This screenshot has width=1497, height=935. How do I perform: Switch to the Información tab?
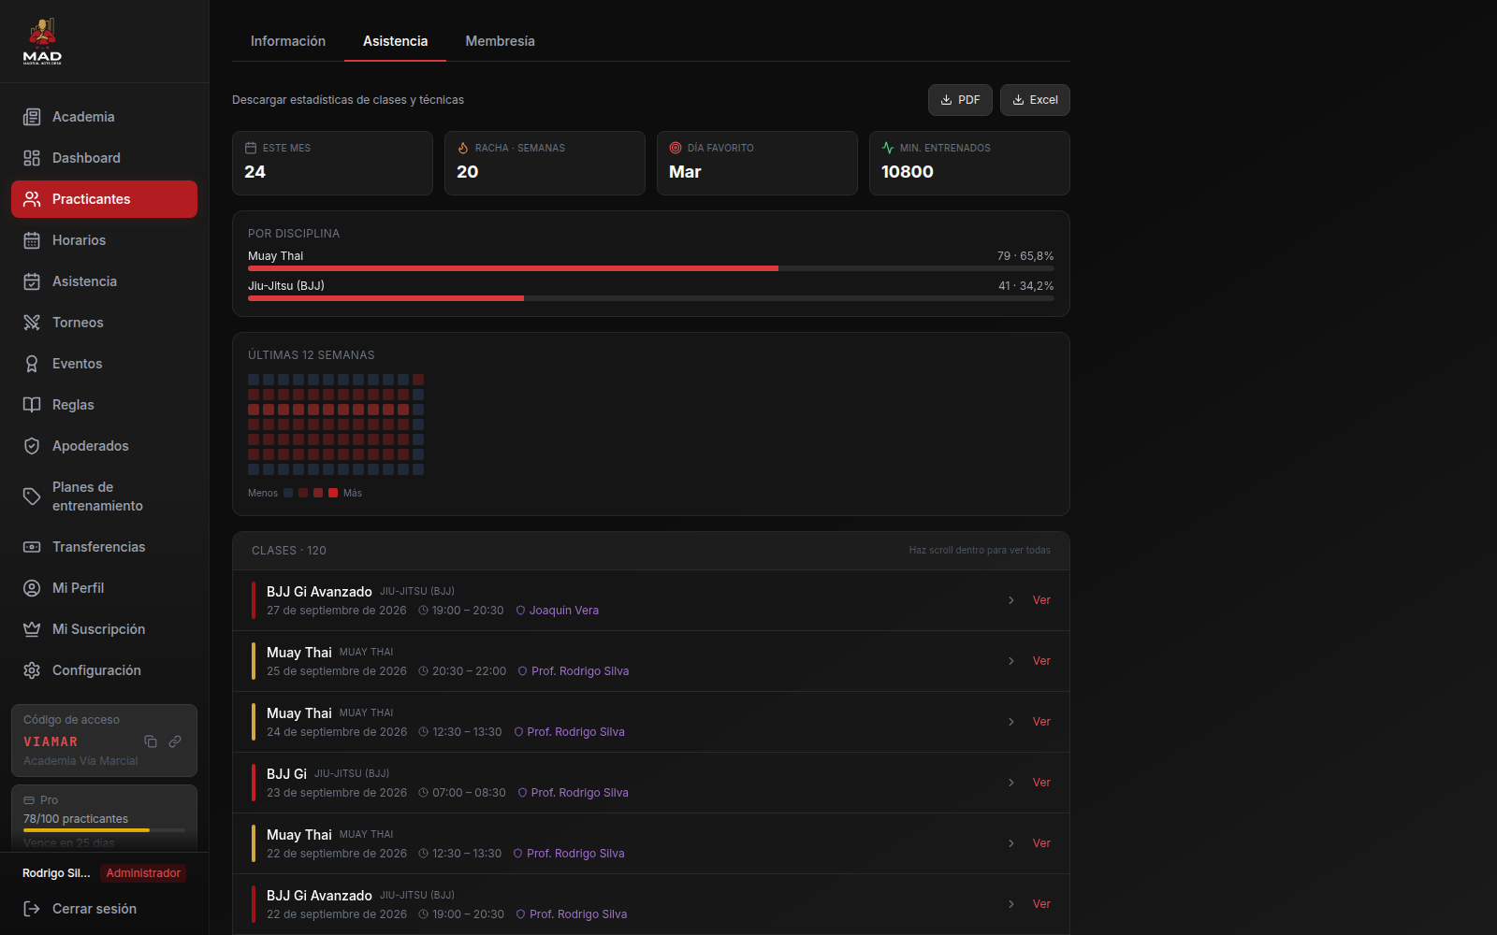coord(288,41)
